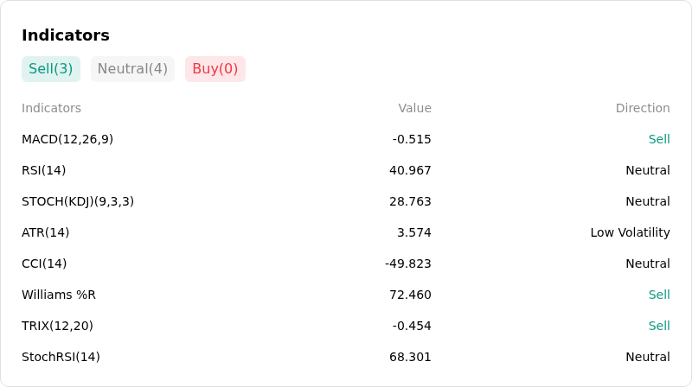Click the Low Volatility direction text
Image resolution: width=692 pixels, height=387 pixels.
coord(631,232)
